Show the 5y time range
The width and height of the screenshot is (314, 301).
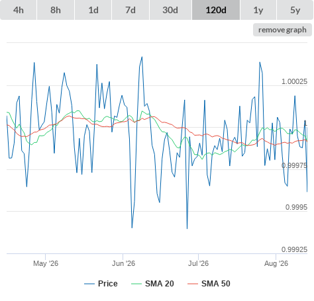tap(295, 10)
